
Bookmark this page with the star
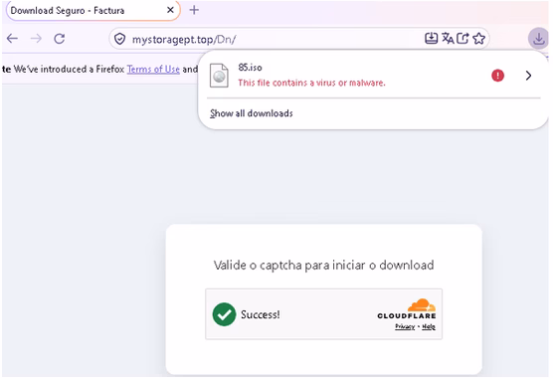coord(479,38)
